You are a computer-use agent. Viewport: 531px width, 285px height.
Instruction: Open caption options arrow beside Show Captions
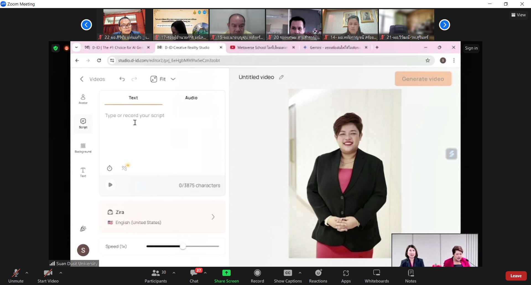coord(300,273)
